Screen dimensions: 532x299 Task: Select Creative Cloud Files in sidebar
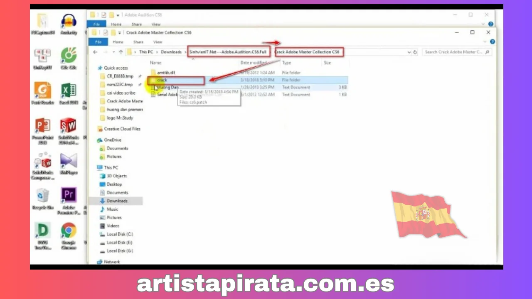pos(122,129)
